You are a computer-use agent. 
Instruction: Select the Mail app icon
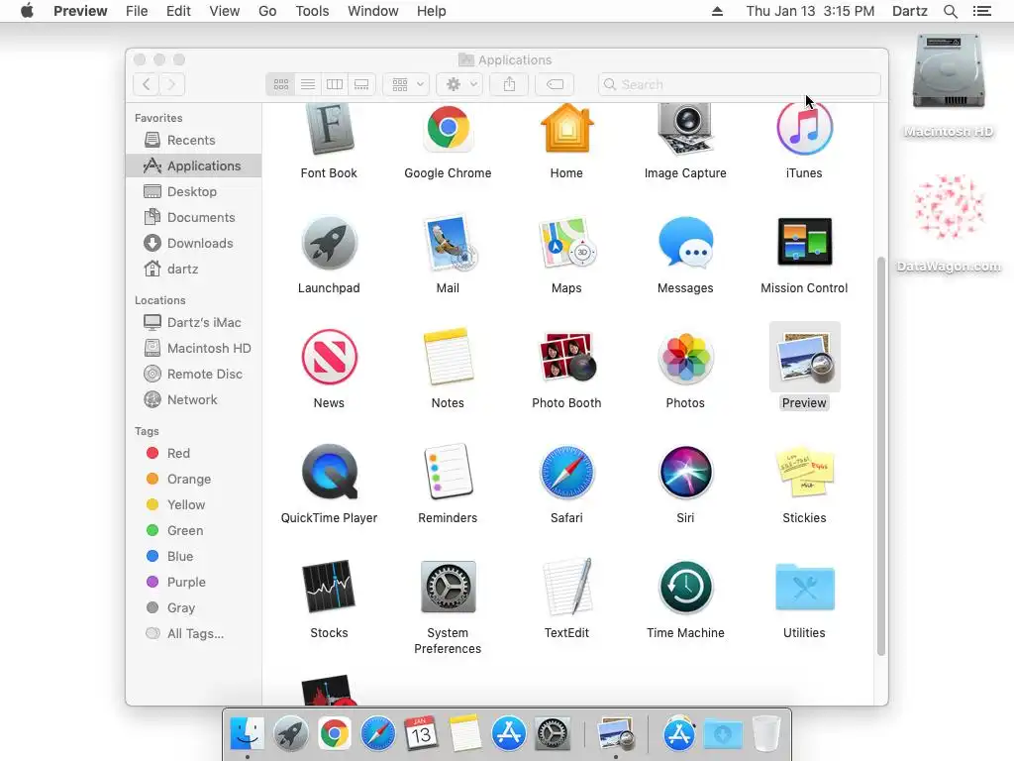click(449, 243)
